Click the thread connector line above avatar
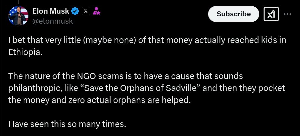300x136 pixels. point(18,2)
